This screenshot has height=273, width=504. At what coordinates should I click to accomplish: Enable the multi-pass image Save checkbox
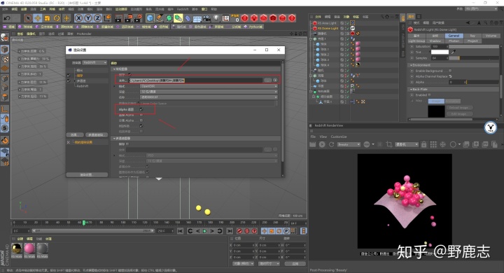[127, 144]
